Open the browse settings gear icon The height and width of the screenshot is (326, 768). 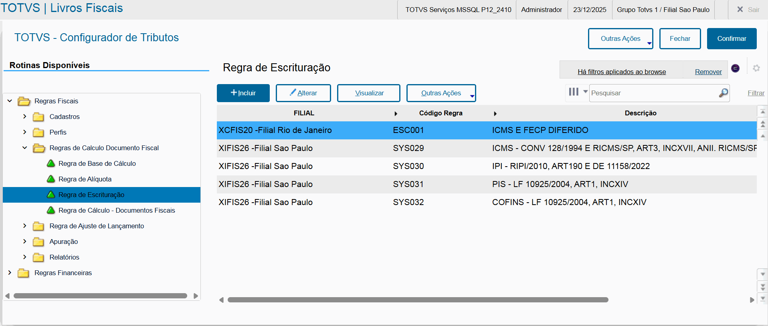[x=756, y=68]
